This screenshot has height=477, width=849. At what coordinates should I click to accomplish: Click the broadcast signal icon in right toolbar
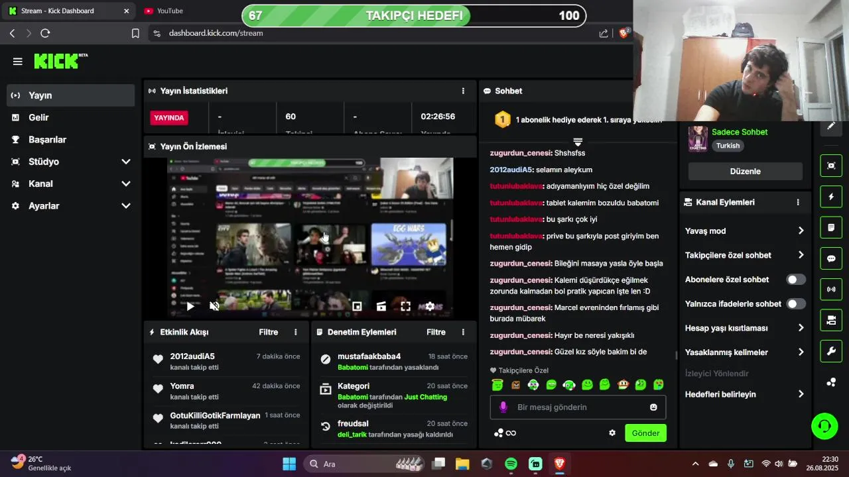(x=831, y=290)
